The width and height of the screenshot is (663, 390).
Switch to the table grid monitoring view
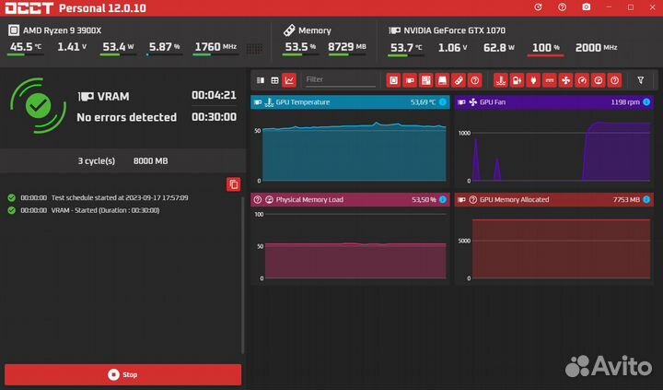click(274, 80)
